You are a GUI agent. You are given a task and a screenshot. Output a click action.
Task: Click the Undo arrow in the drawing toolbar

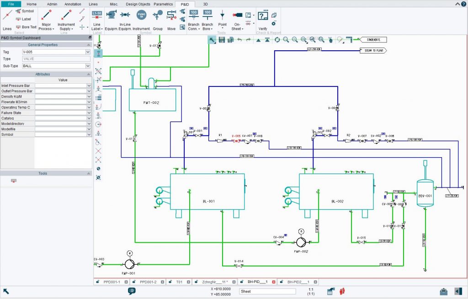pos(240,40)
